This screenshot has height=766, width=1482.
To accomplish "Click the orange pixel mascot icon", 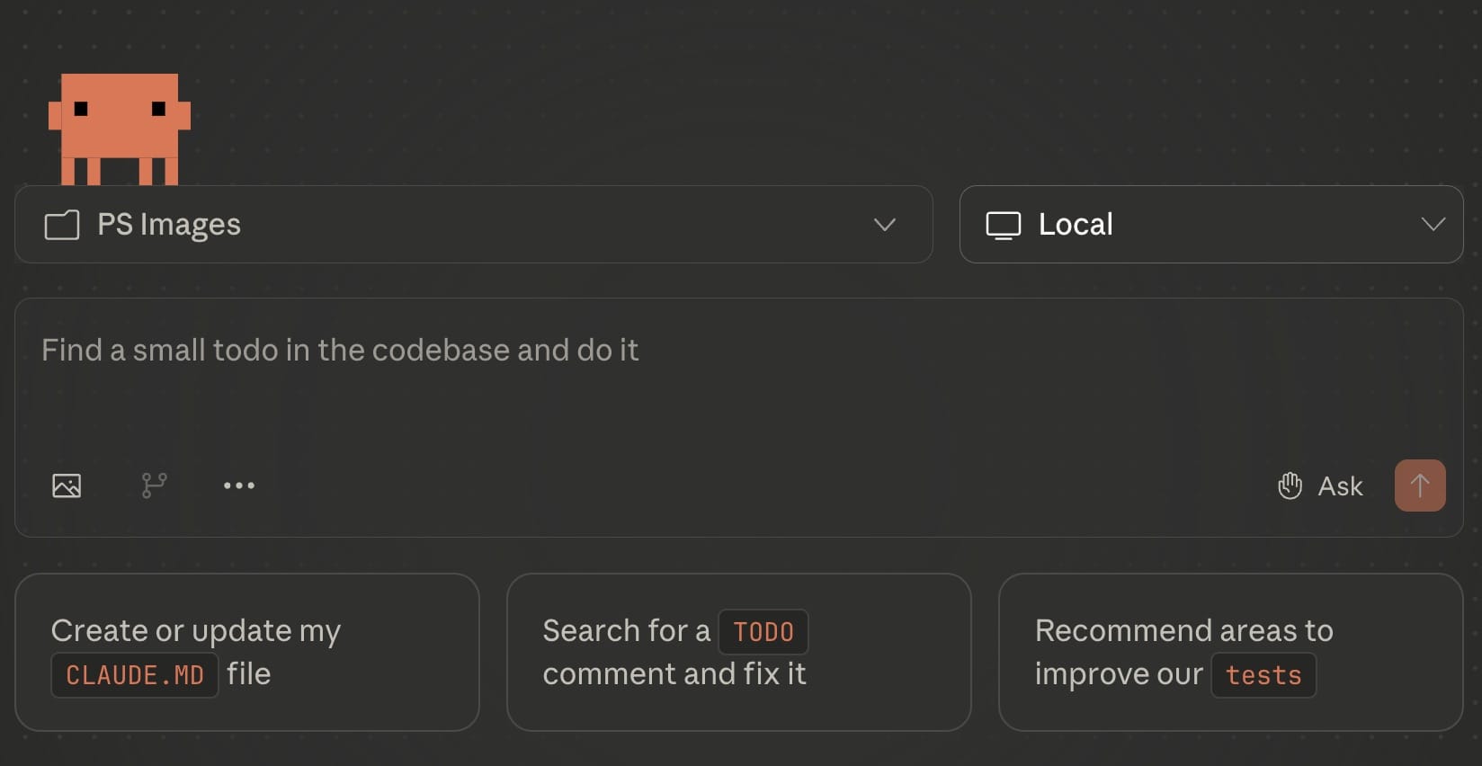I will [119, 128].
